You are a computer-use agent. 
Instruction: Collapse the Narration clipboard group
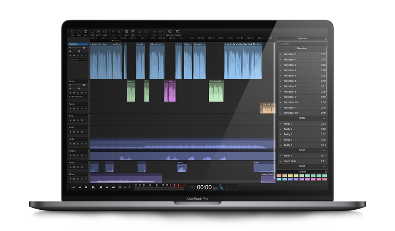tap(324, 49)
